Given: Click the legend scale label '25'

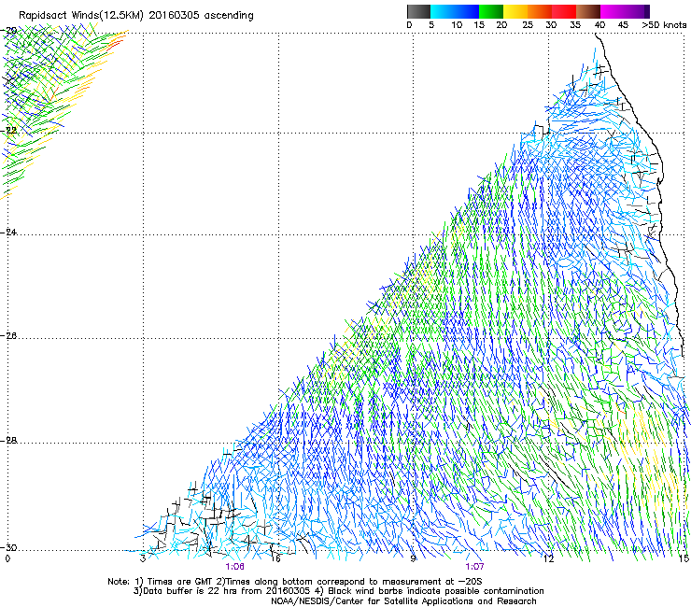Looking at the screenshot, I should [528, 25].
